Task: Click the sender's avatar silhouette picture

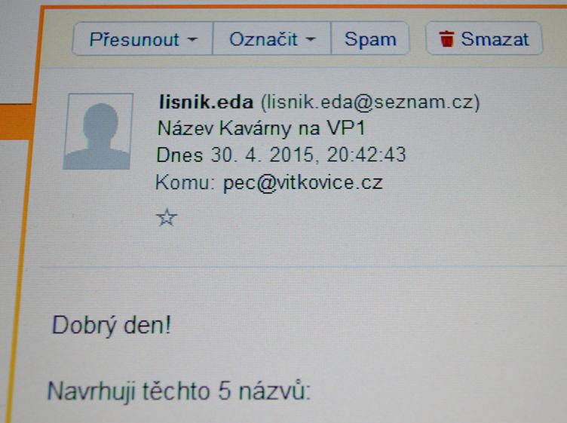Action: (x=97, y=132)
